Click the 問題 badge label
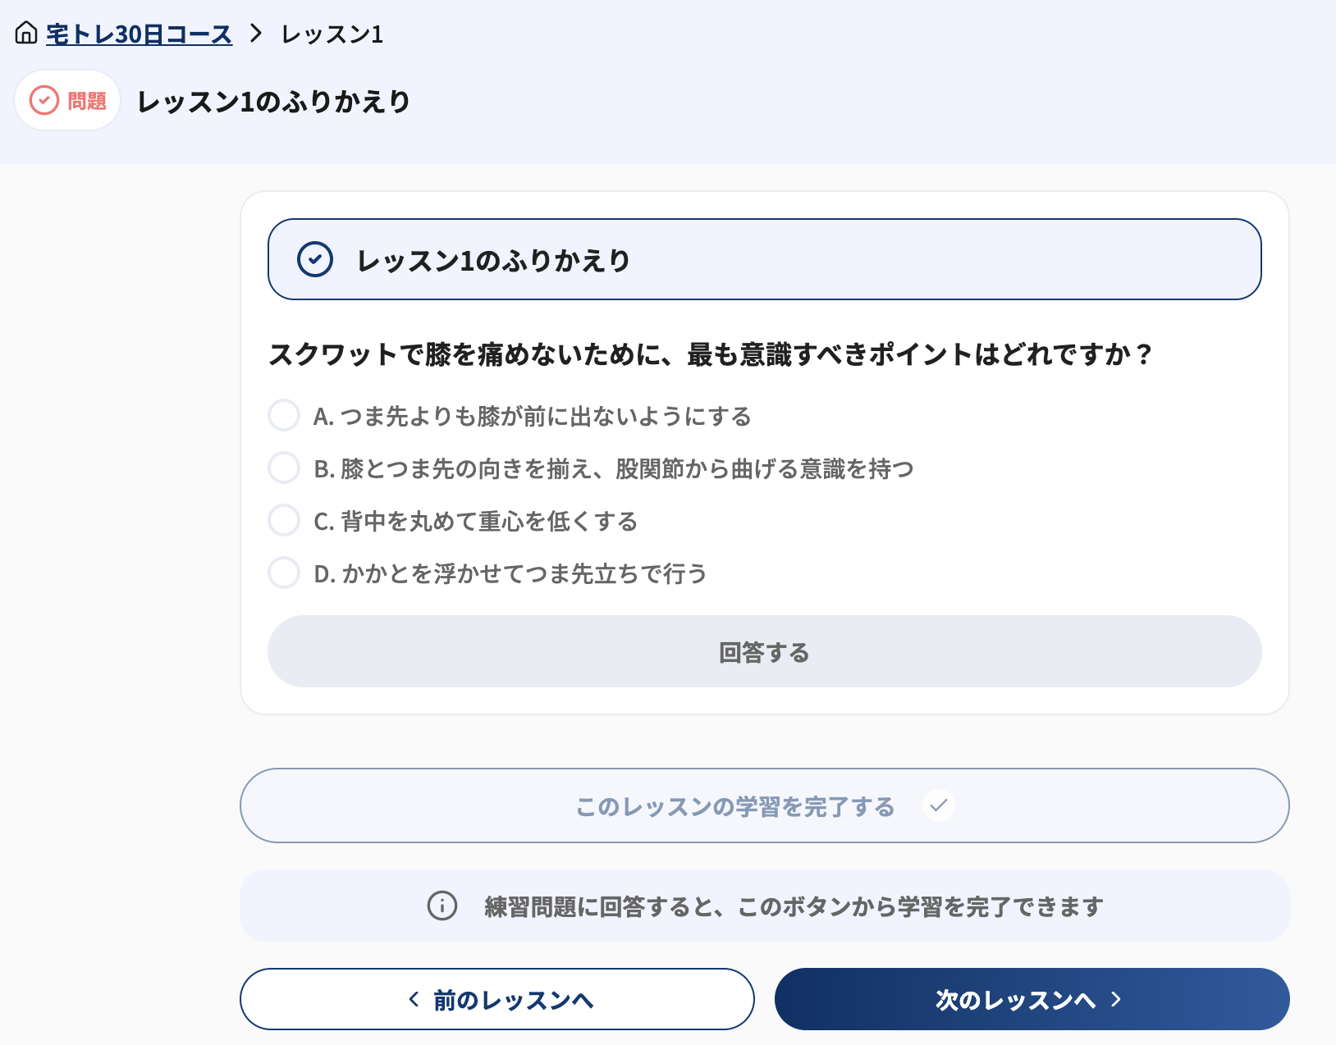 pyautogui.click(x=87, y=101)
